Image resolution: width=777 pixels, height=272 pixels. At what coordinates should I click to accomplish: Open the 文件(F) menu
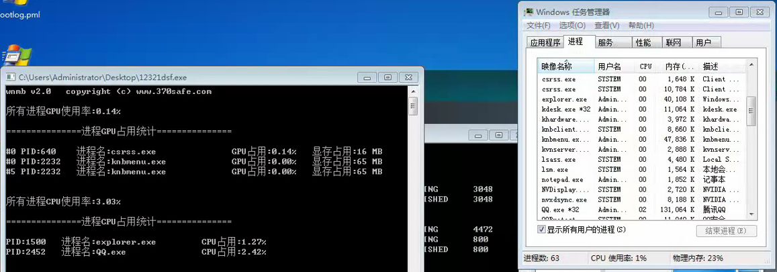click(539, 26)
